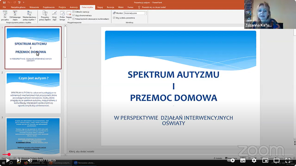Toggle Odtwórz narrację checkbox
The height and width of the screenshot is (166, 296).
pos(74,12)
